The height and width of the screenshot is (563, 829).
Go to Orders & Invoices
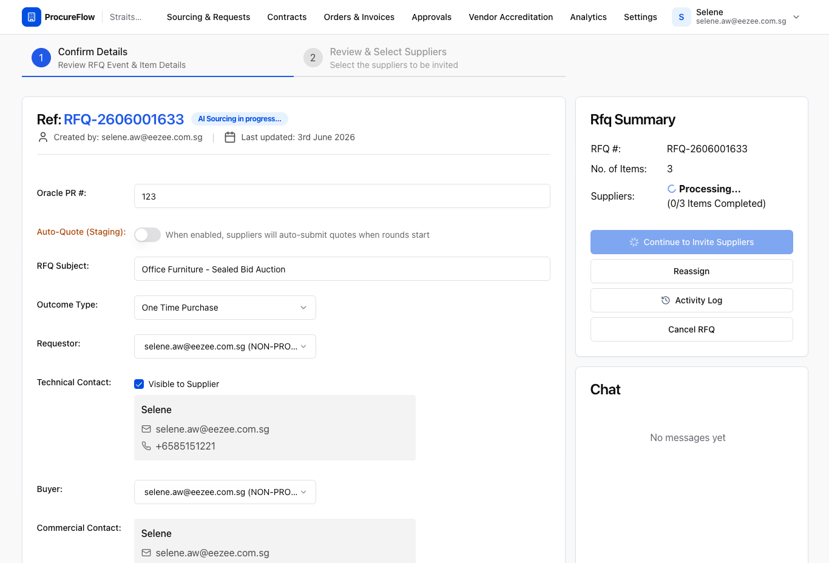(x=359, y=17)
